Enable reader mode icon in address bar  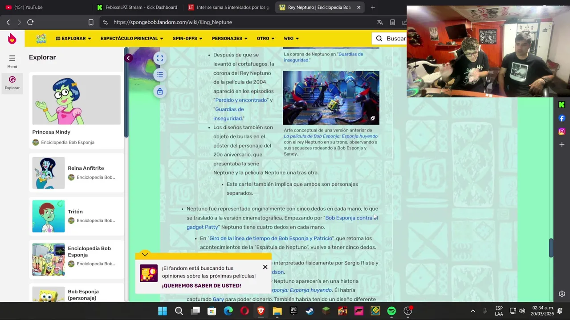pyautogui.click(x=392, y=22)
